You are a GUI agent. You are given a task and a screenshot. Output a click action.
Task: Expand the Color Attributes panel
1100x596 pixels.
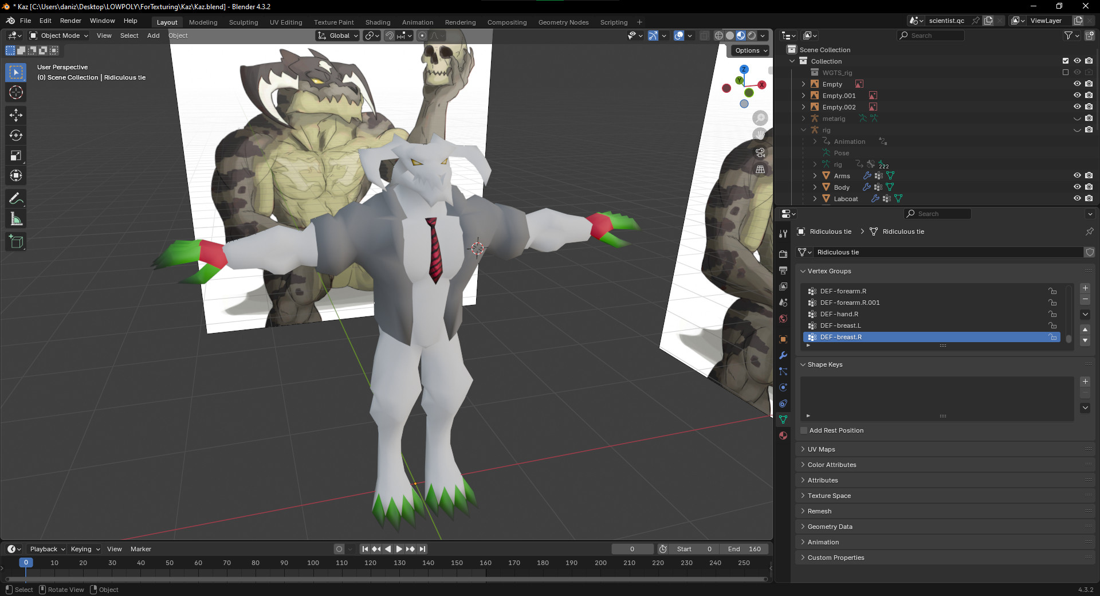tap(831, 465)
